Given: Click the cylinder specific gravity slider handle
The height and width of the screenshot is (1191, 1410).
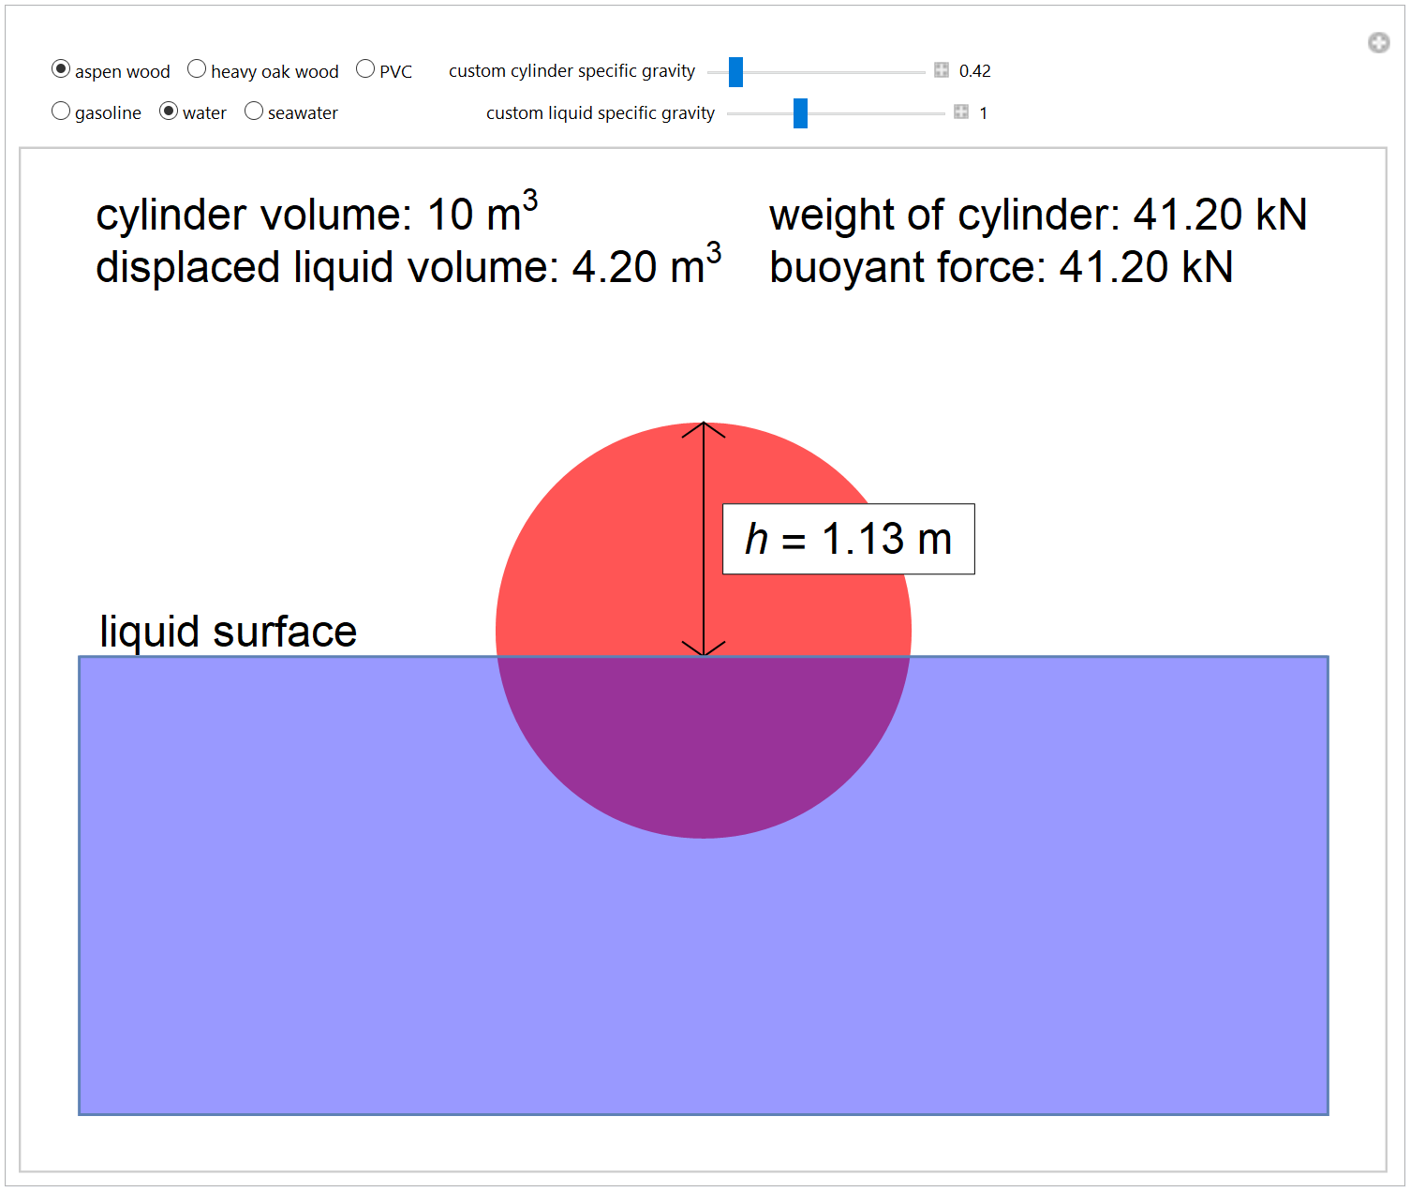Looking at the screenshot, I should pyautogui.click(x=735, y=71).
